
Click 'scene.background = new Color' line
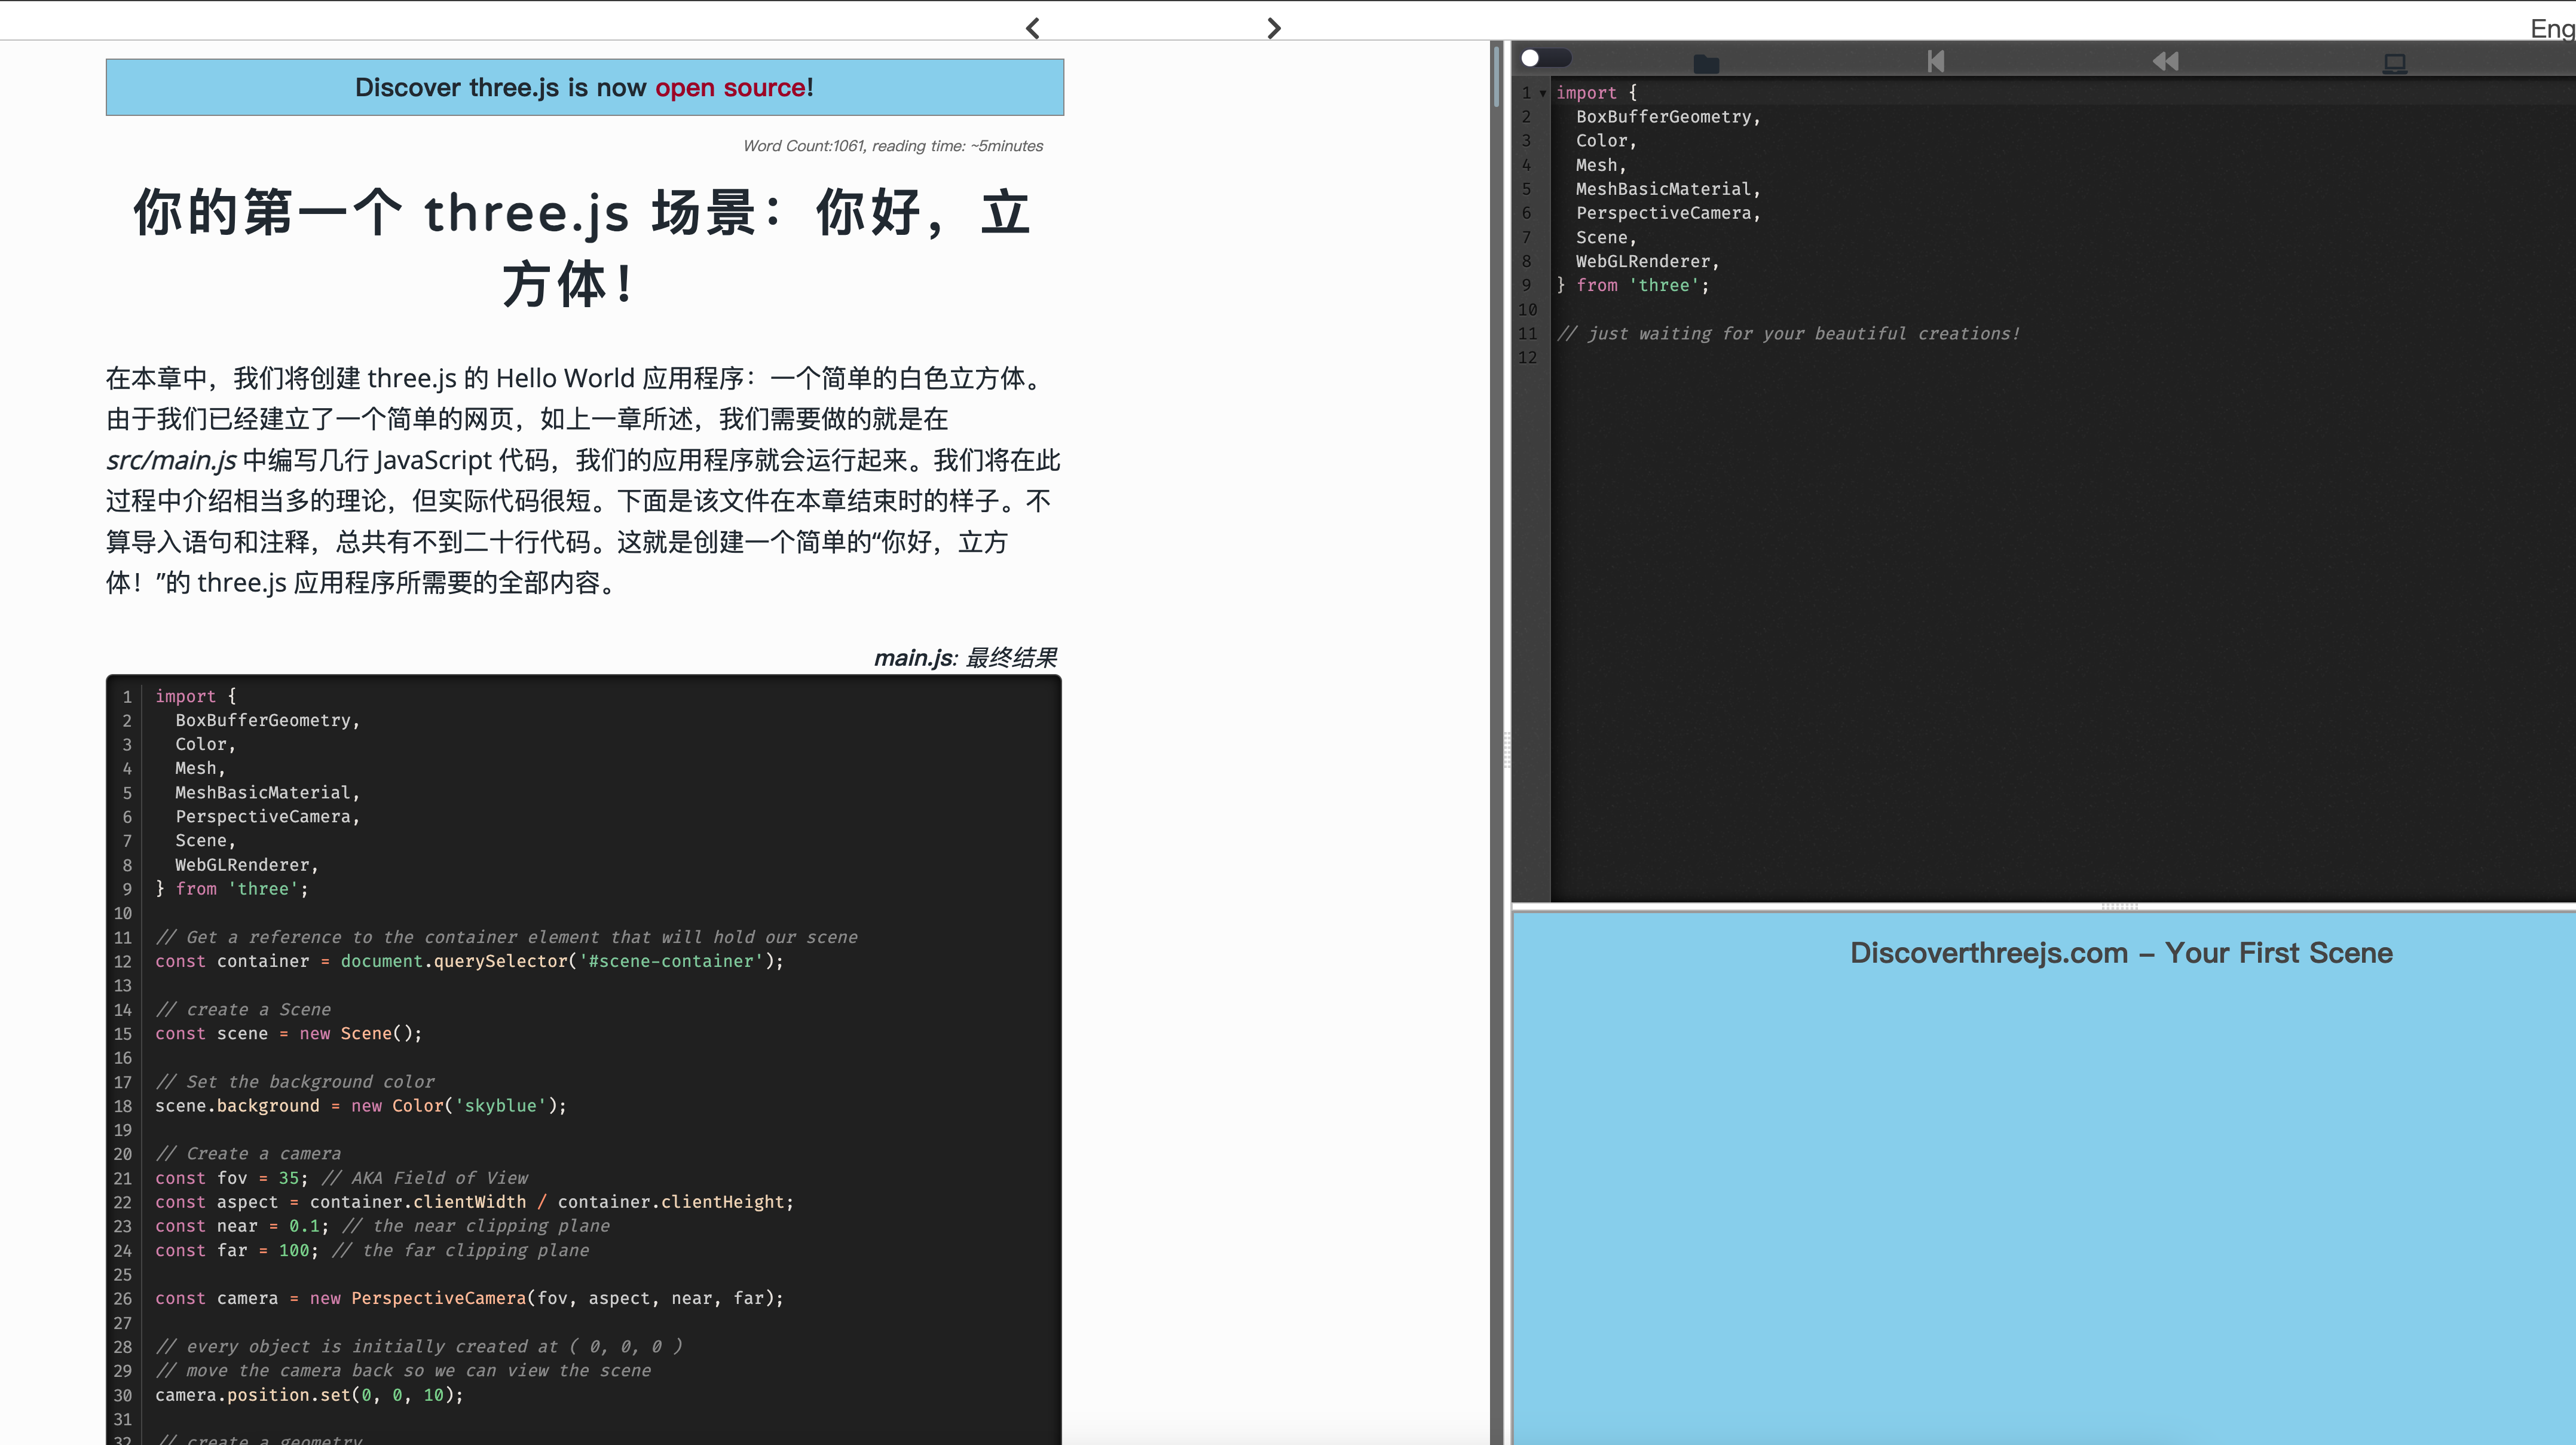pyautogui.click(x=361, y=1106)
